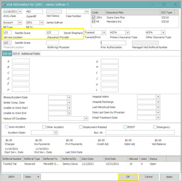The height and width of the screenshot is (181, 182).
Task: Open the Entry Date calendar dropdown
Action: tap(20, 12)
